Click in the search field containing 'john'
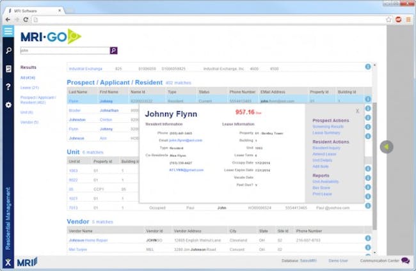This screenshot has width=416, height=271. click(64, 50)
